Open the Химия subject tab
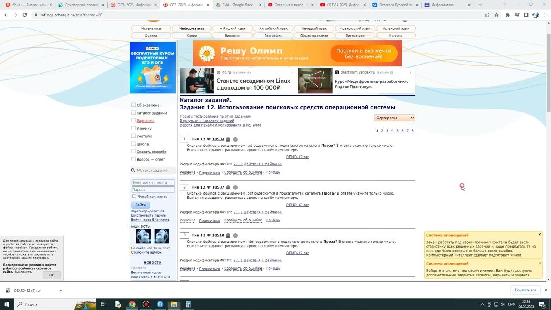This screenshot has height=310, width=551. 192,36
